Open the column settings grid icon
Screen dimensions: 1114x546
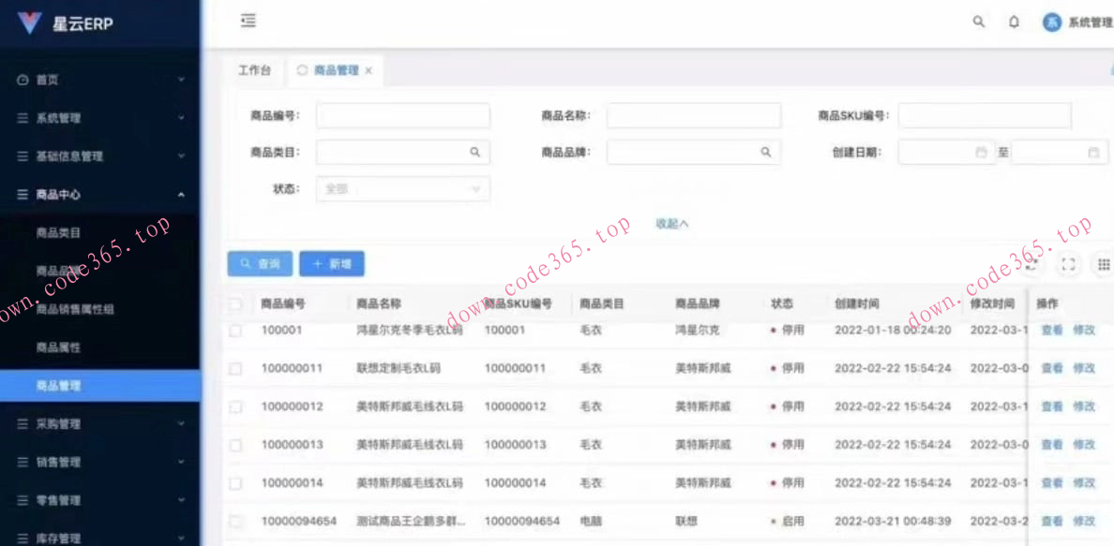coord(1104,264)
